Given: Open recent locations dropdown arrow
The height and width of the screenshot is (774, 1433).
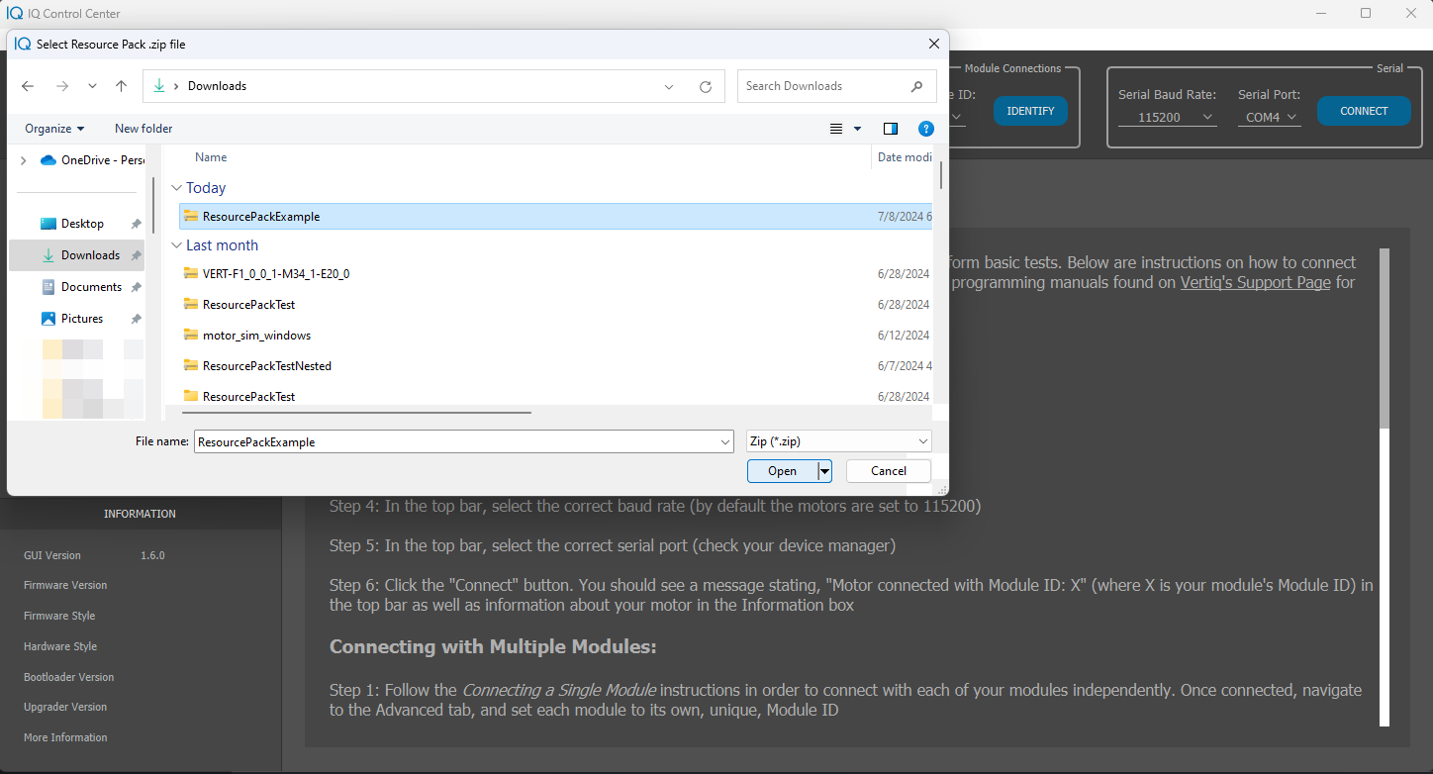Looking at the screenshot, I should pyautogui.click(x=92, y=86).
